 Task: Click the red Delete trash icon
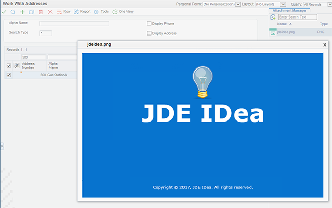tap(41, 11)
